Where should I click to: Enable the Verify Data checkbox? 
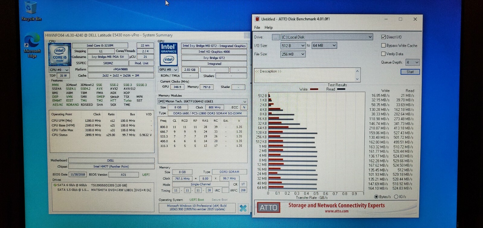(383, 54)
